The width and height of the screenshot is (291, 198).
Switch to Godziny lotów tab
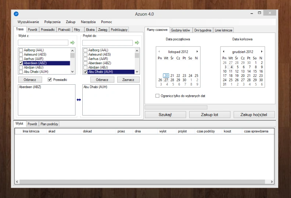(180, 30)
